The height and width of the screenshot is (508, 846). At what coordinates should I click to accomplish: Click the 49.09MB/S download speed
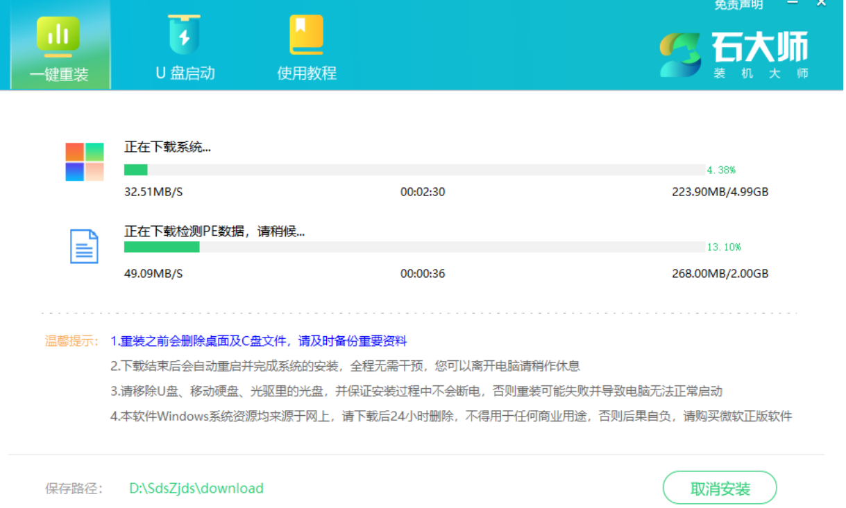[153, 274]
